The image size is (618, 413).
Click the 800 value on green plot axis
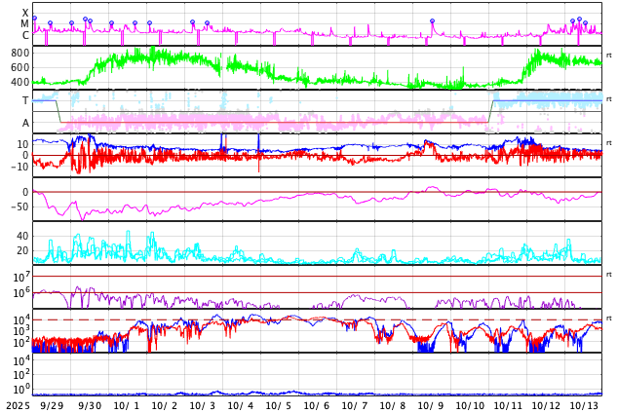[19, 53]
